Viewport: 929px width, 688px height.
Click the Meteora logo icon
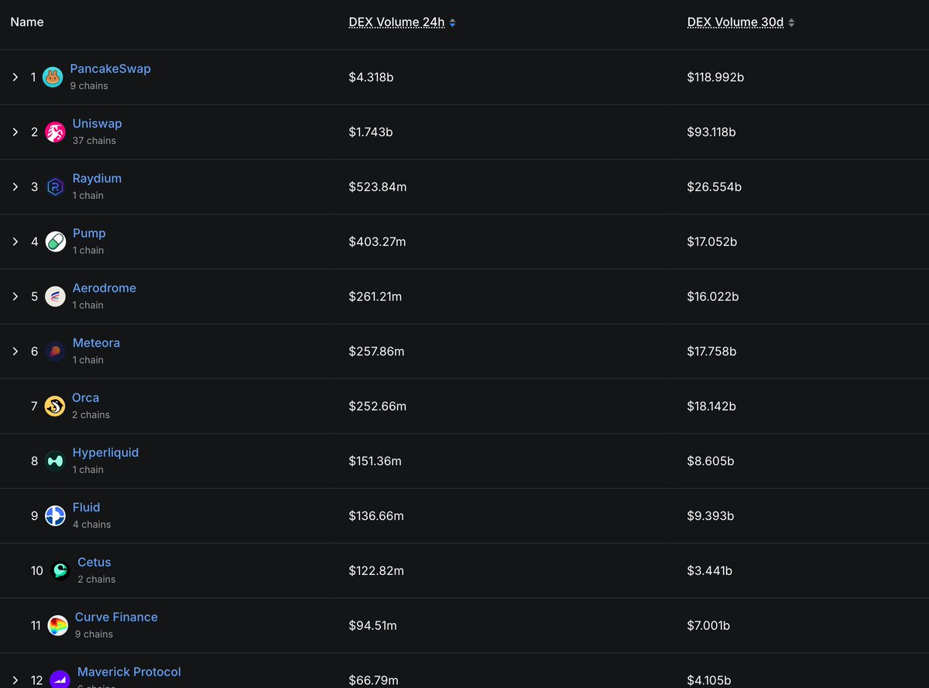55,351
